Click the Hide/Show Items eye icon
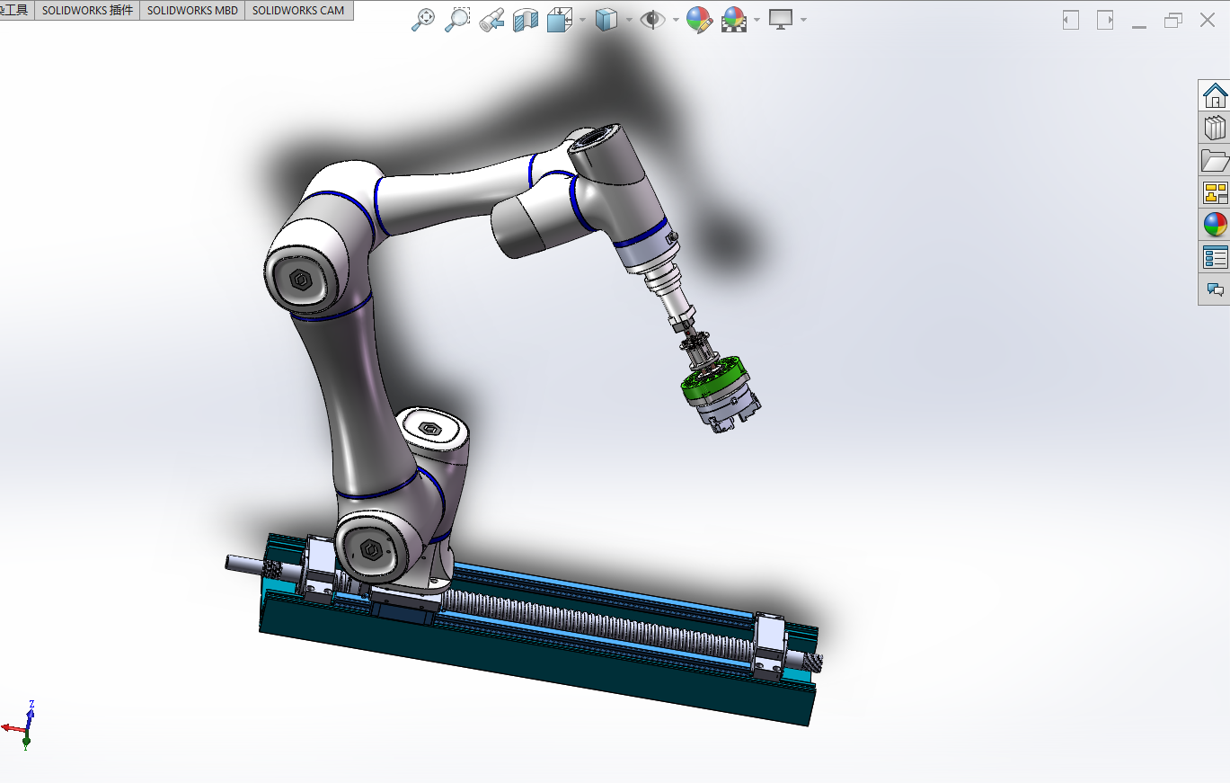The image size is (1230, 783). pos(652,20)
